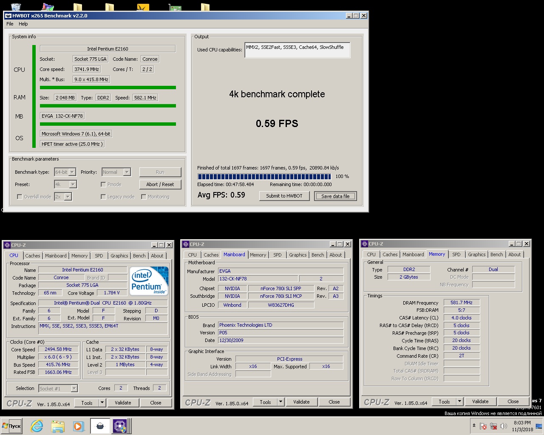Click title icon of CPU-Z Memory window
The image size is (544, 435).
(x=365, y=244)
